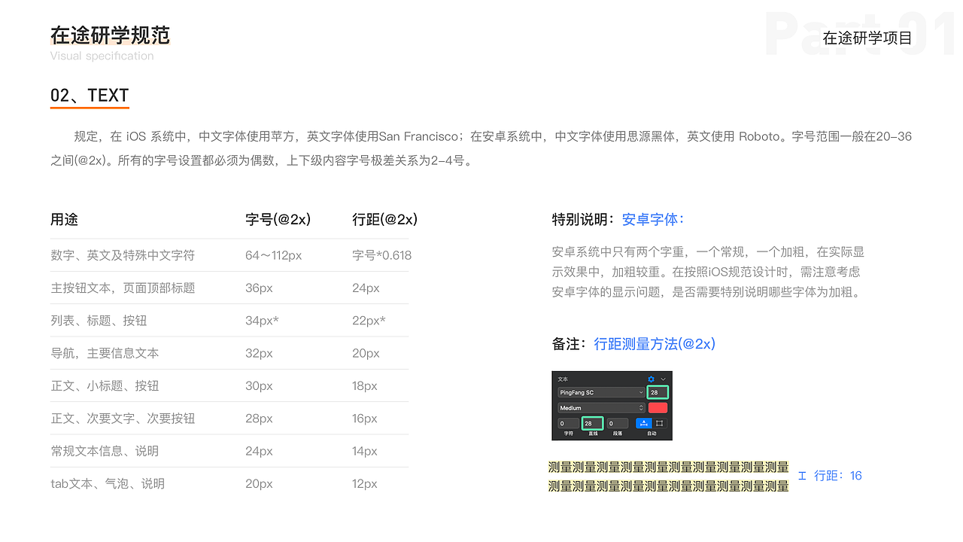Select the auto-width text sizing icon

(x=644, y=423)
